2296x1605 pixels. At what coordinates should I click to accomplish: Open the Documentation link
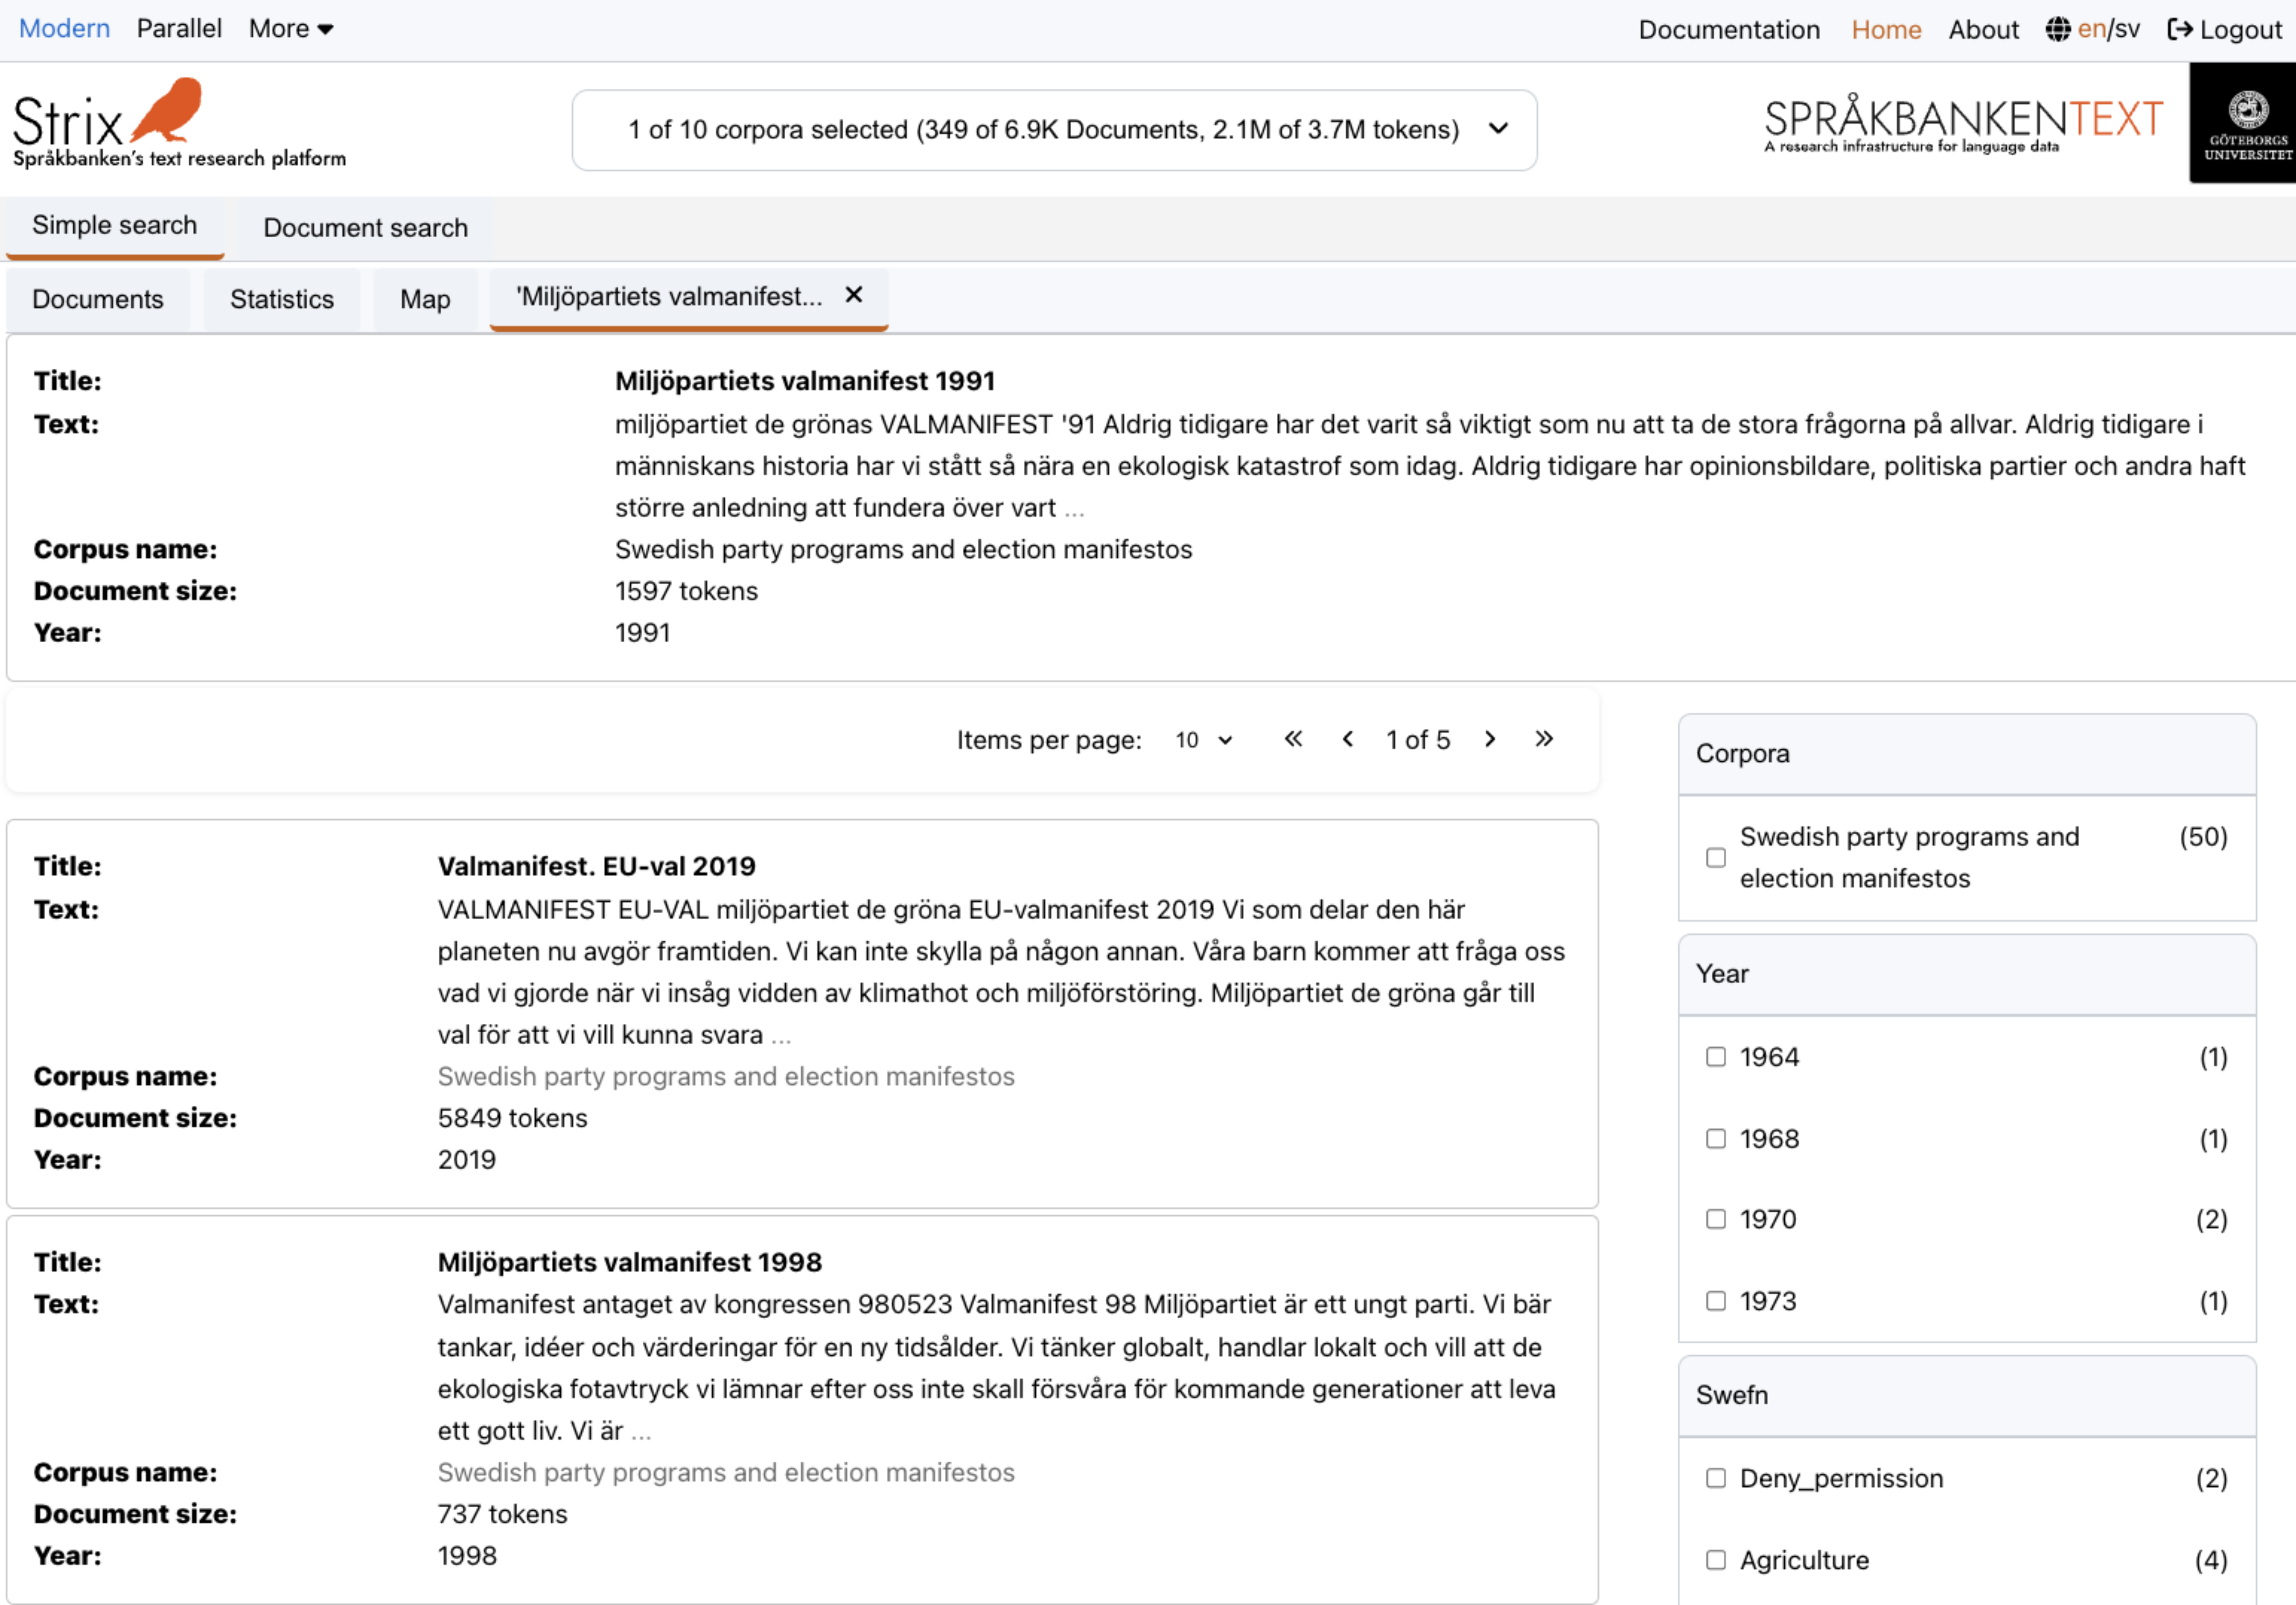[x=1729, y=30]
